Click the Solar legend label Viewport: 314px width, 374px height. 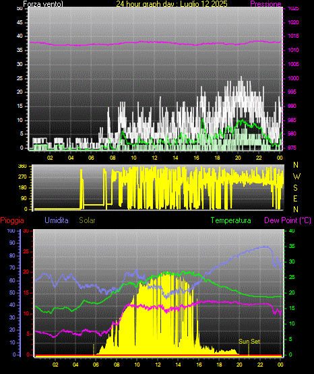pyautogui.click(x=87, y=220)
